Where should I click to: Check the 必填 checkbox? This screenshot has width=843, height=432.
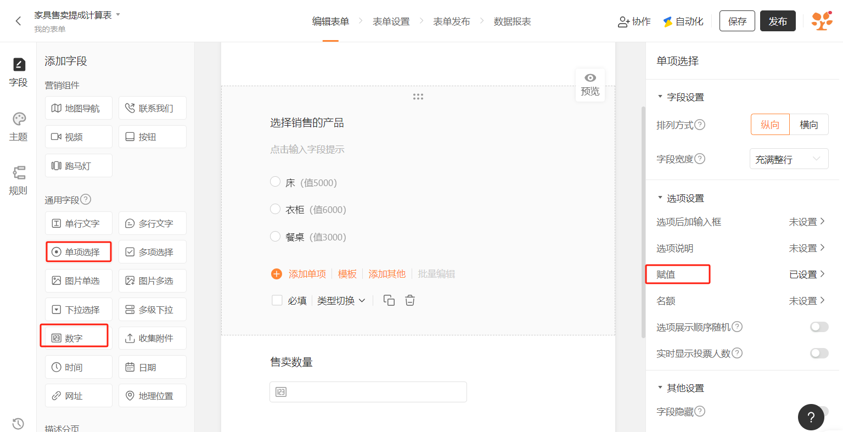[x=277, y=300]
